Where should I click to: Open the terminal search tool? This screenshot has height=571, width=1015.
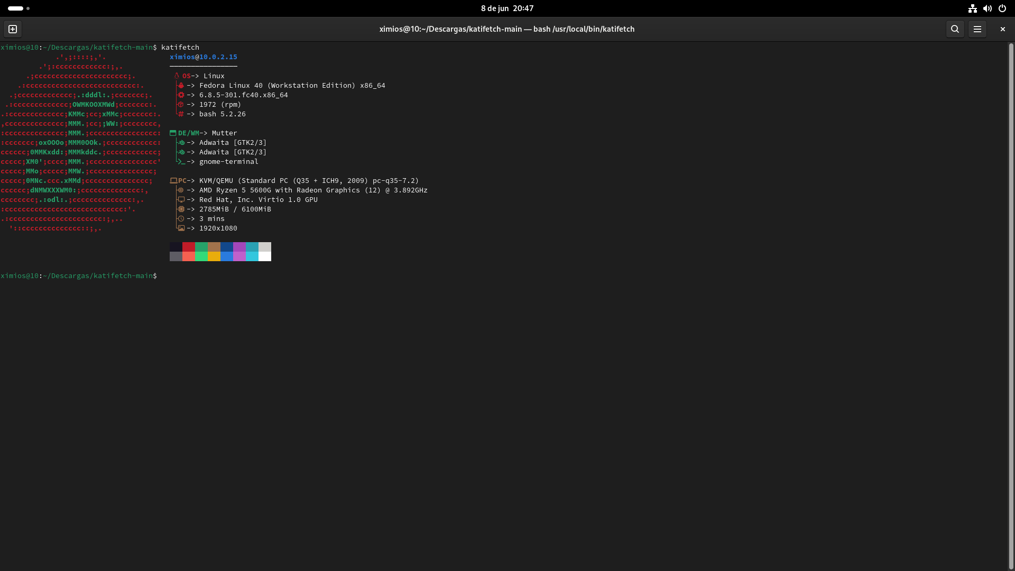[955, 29]
